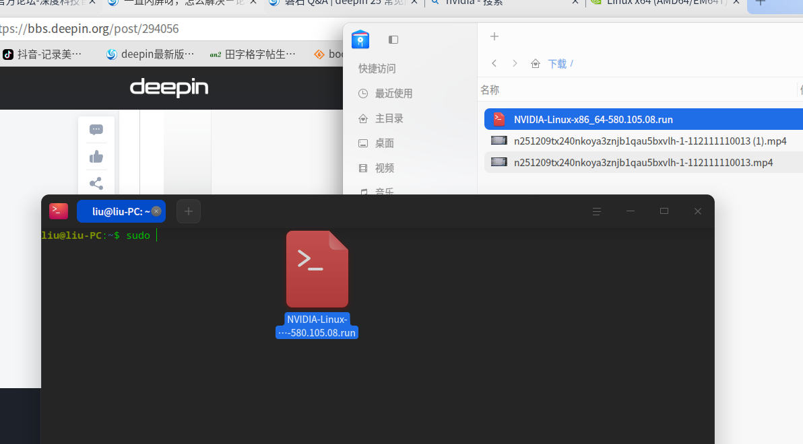
Task: Expand the breadcrumb path after 下载
Action: [x=572, y=63]
